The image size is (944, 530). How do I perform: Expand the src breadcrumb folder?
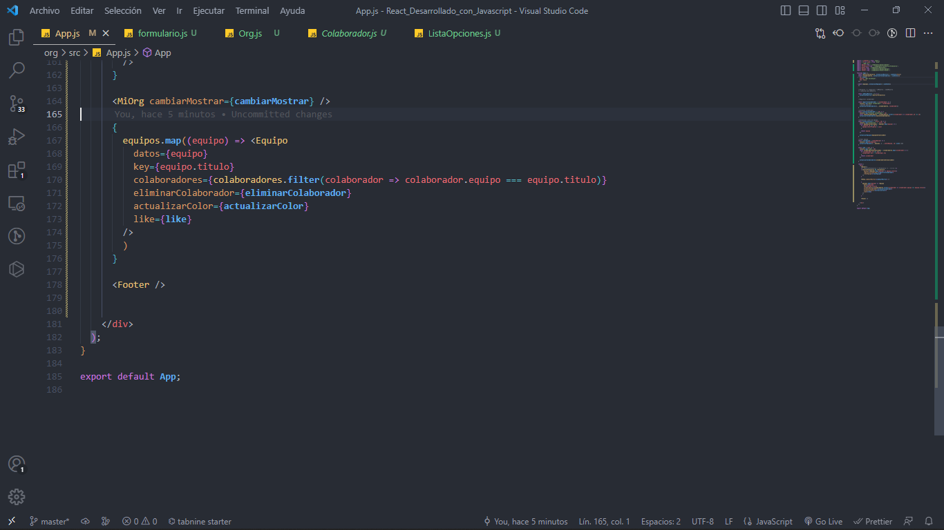75,52
